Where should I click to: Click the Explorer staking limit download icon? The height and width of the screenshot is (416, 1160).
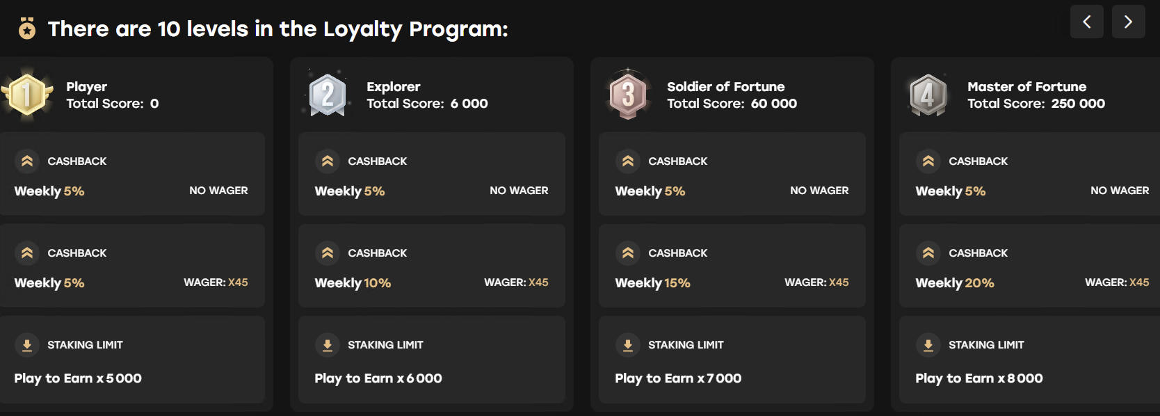(328, 345)
